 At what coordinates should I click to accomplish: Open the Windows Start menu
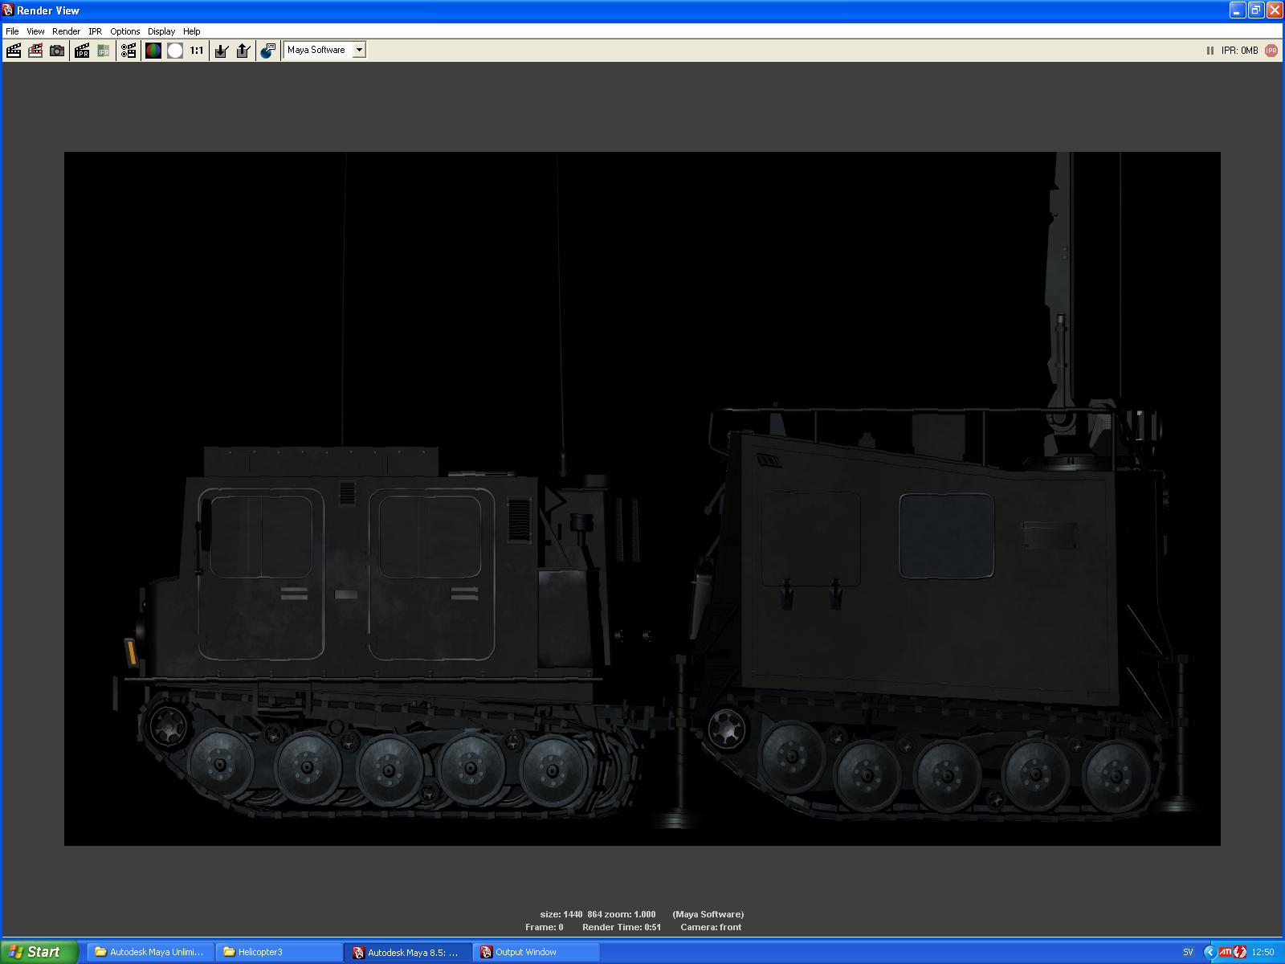coord(39,952)
